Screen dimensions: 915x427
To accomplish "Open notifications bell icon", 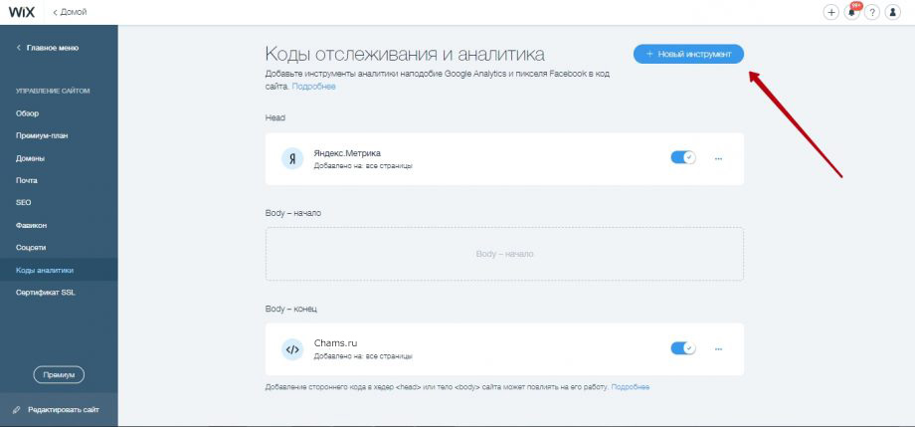I will (x=852, y=12).
